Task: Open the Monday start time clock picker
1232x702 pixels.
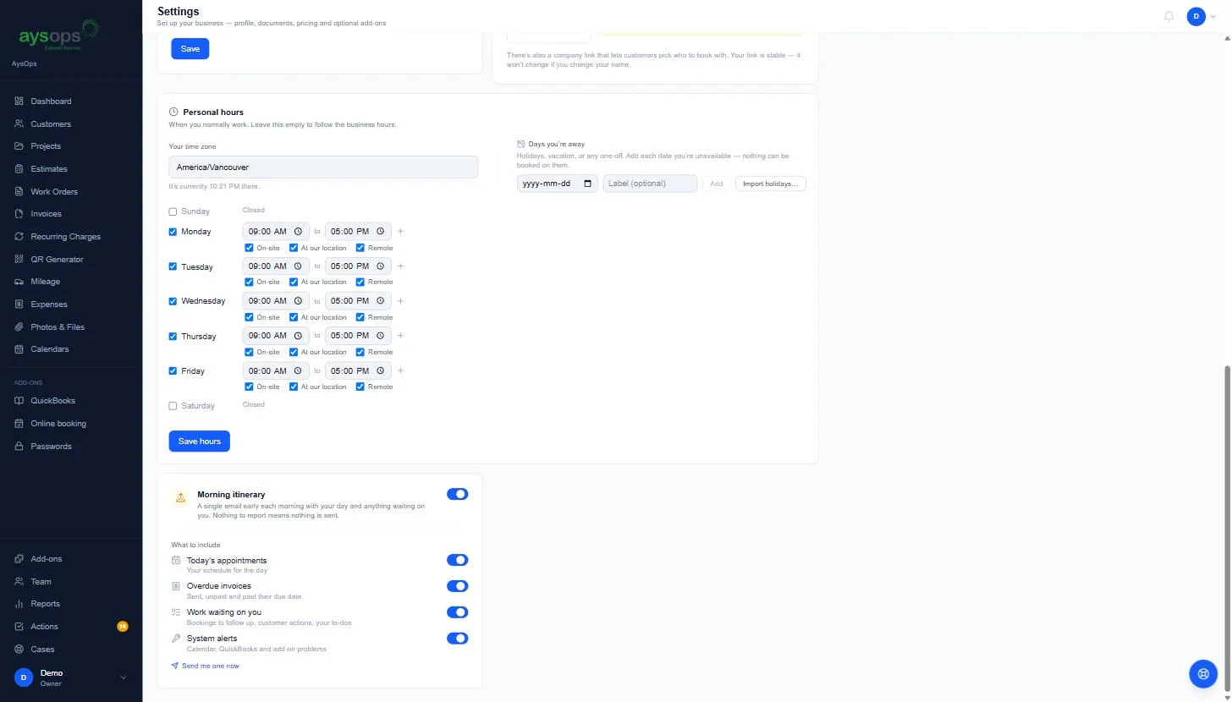Action: 298,232
